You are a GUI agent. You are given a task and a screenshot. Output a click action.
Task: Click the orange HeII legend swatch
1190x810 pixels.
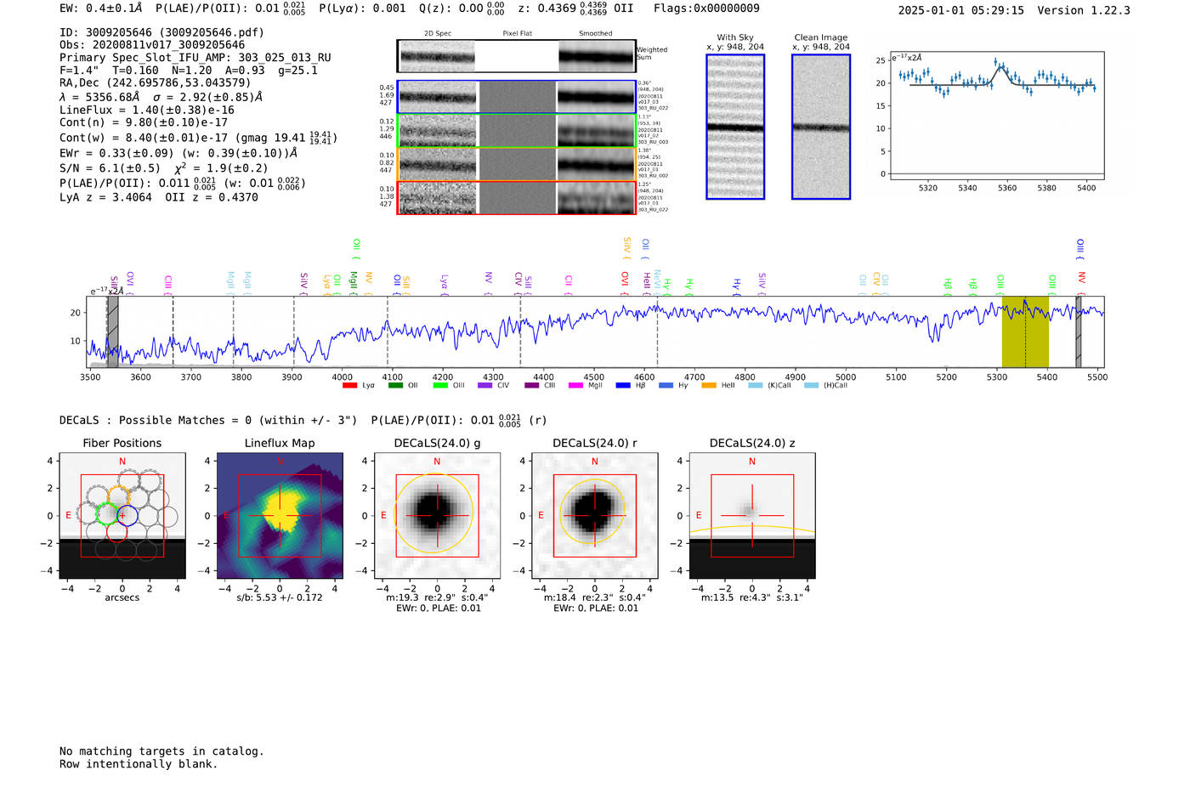pos(709,386)
